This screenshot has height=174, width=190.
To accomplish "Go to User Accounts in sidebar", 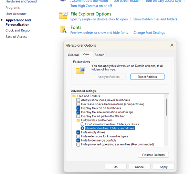I will pyautogui.click(x=16, y=14).
